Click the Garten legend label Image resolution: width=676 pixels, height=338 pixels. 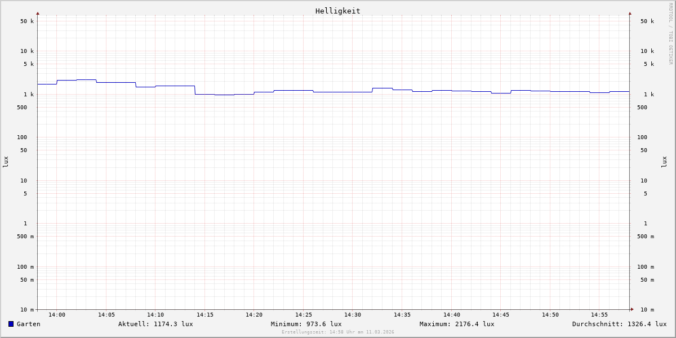[28, 324]
